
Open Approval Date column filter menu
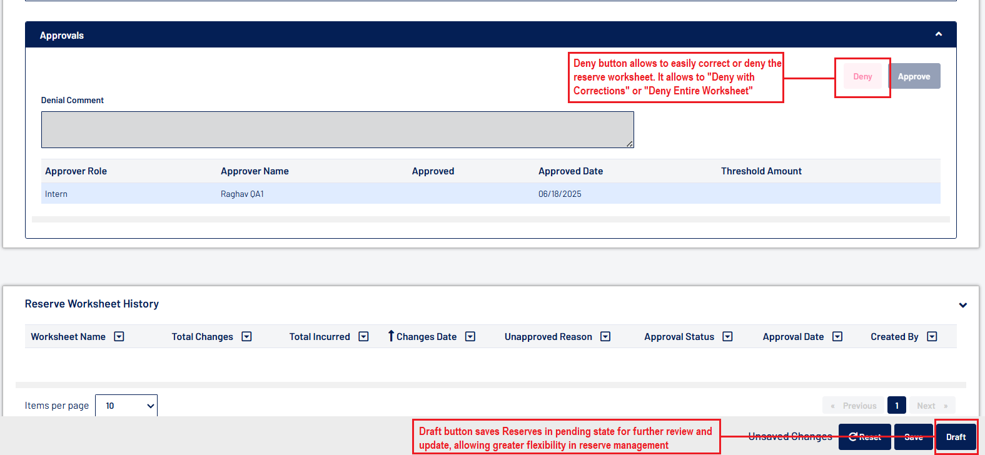837,337
